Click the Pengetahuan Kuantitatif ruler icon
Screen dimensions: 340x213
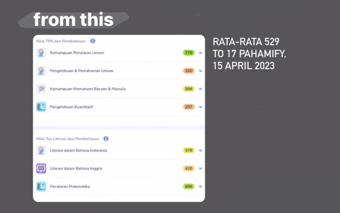pyautogui.click(x=41, y=107)
